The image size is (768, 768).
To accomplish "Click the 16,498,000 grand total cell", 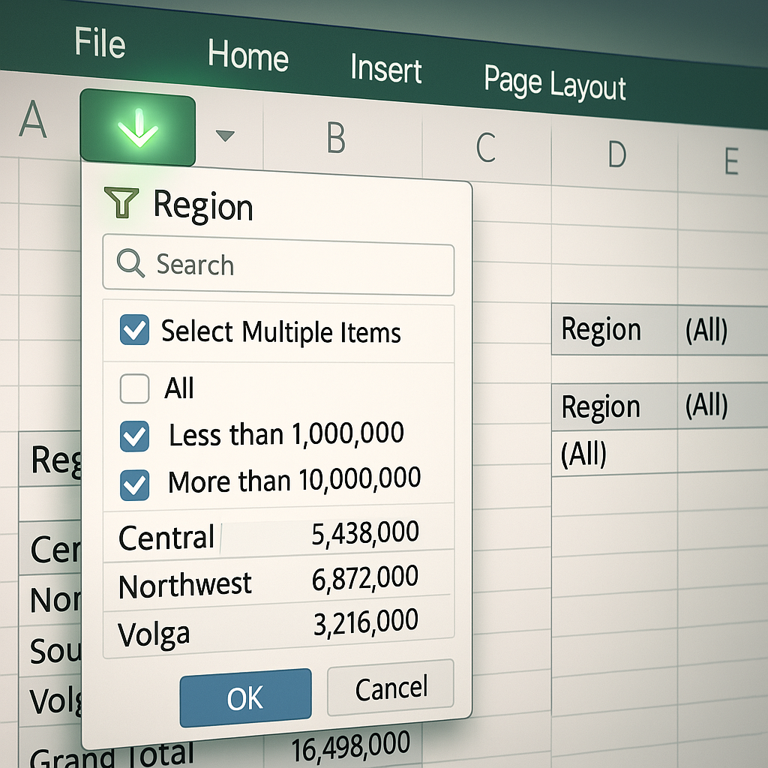I will coord(351,746).
